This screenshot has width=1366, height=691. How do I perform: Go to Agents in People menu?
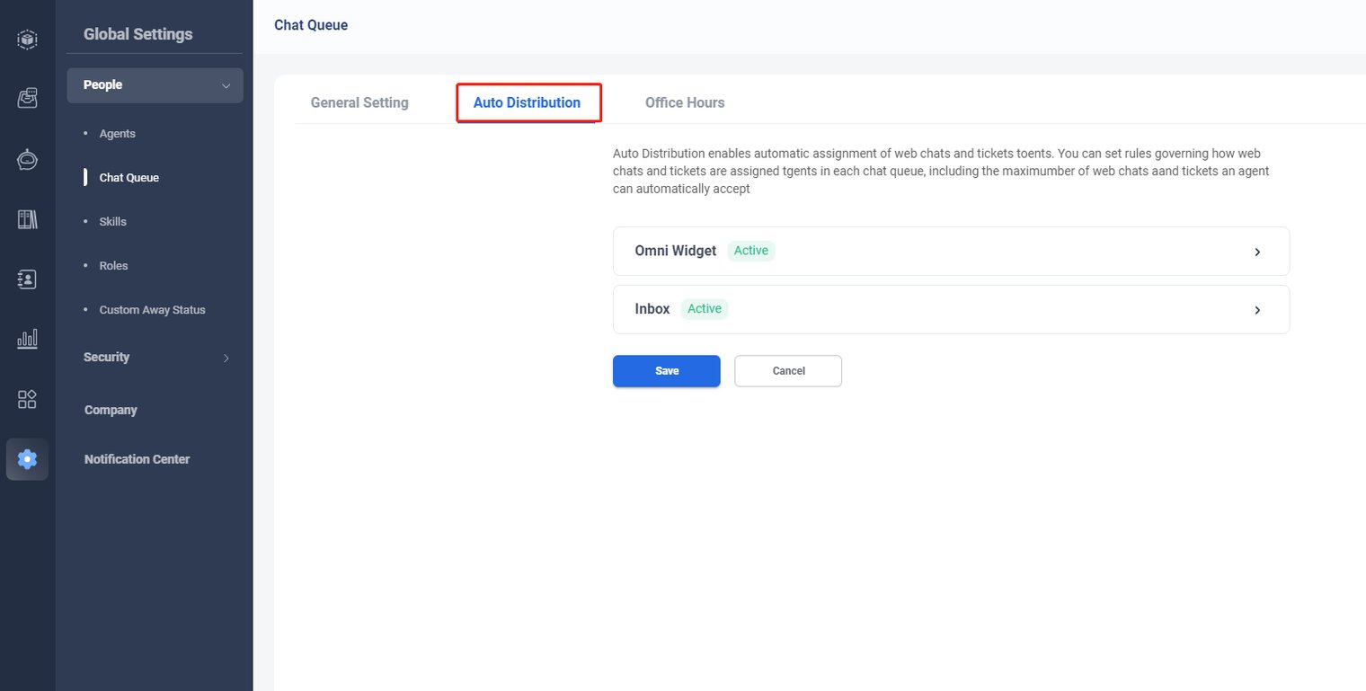coord(117,134)
